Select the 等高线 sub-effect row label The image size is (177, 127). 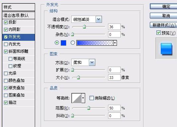click(x=19, y=59)
